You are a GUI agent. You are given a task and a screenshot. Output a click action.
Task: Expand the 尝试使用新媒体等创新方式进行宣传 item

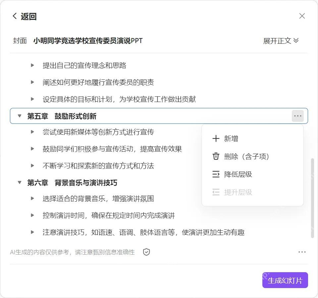click(32, 132)
